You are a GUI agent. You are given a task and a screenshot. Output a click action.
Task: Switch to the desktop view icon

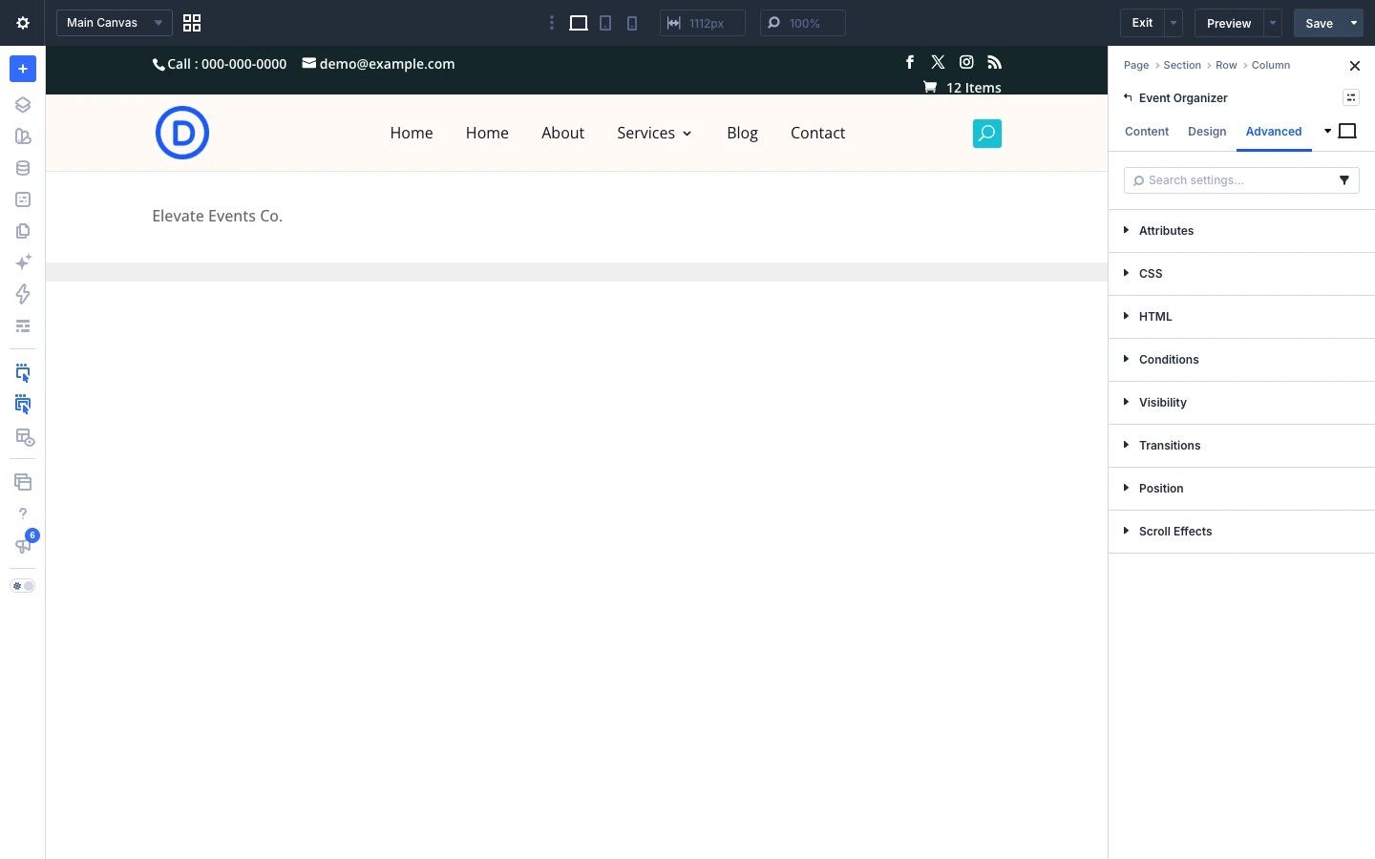coord(579,23)
